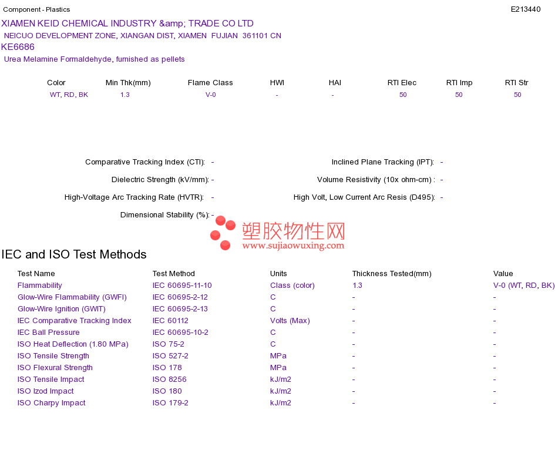Click test method IEC 60695-2-13
558x470 pixels.
(x=180, y=309)
